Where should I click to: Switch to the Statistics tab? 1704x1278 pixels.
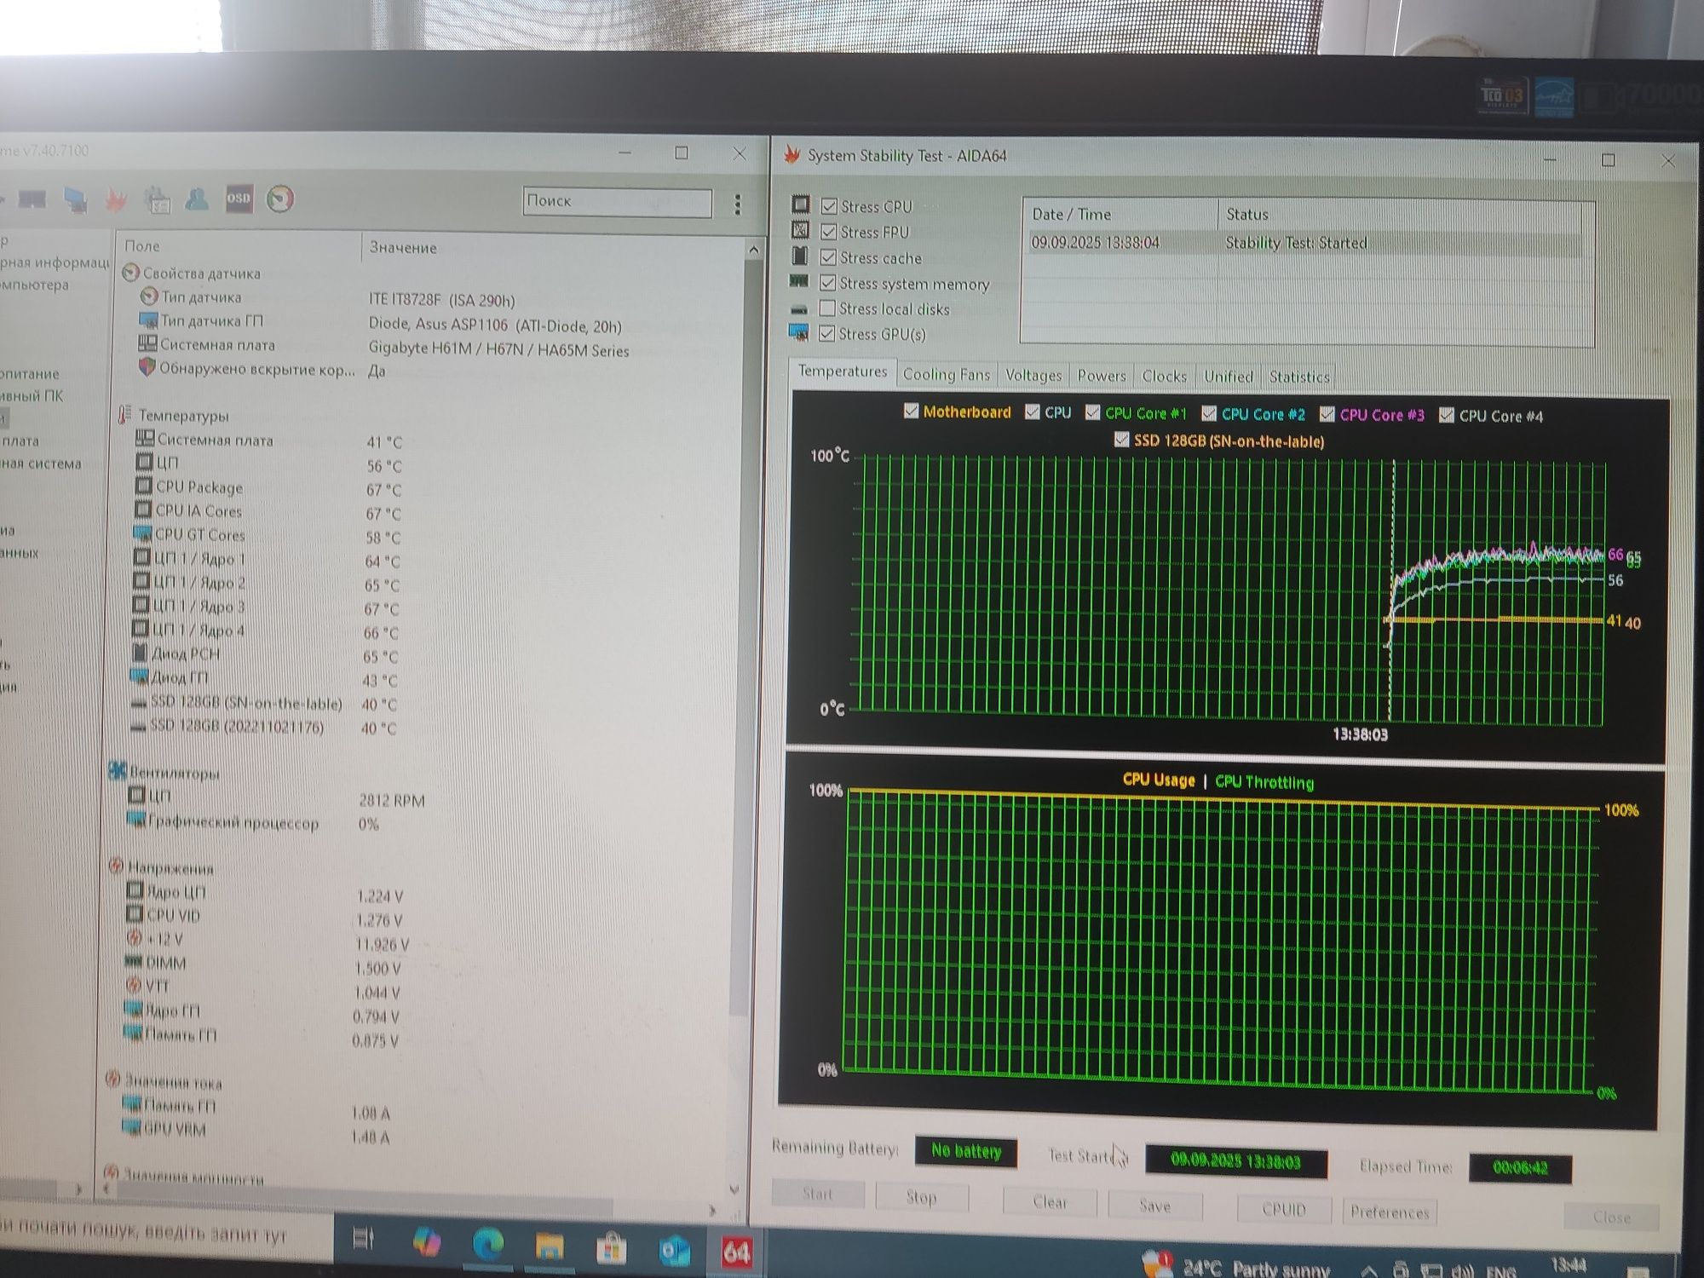[1299, 377]
